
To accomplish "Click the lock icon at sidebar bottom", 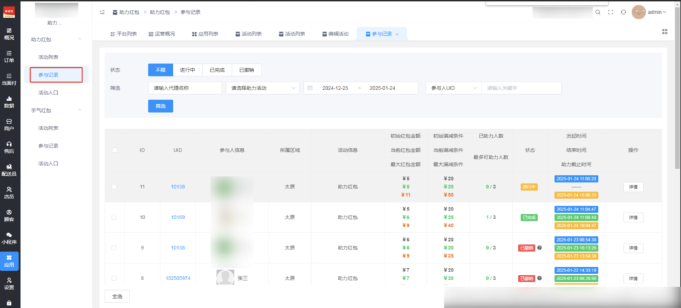I will pyautogui.click(x=9, y=303).
